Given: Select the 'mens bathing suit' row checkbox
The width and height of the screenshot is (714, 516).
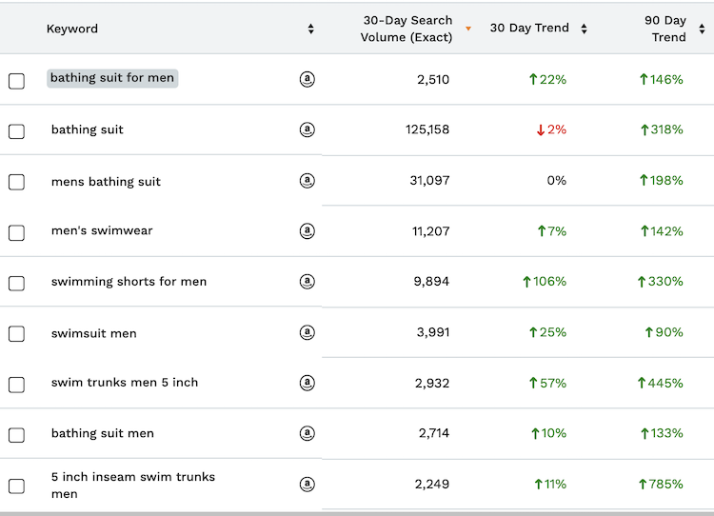Looking at the screenshot, I should click(x=16, y=182).
